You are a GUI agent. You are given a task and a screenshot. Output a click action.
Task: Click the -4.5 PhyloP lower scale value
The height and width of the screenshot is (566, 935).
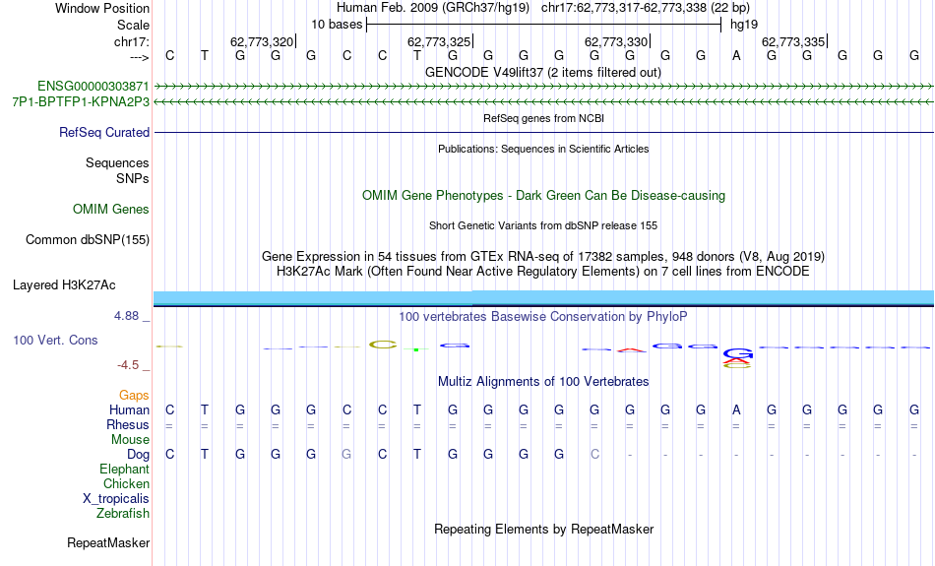128,365
